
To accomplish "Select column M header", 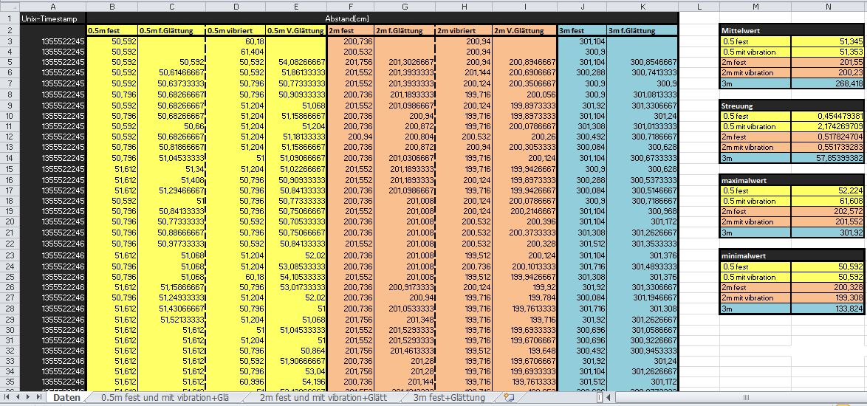I will (x=755, y=6).
